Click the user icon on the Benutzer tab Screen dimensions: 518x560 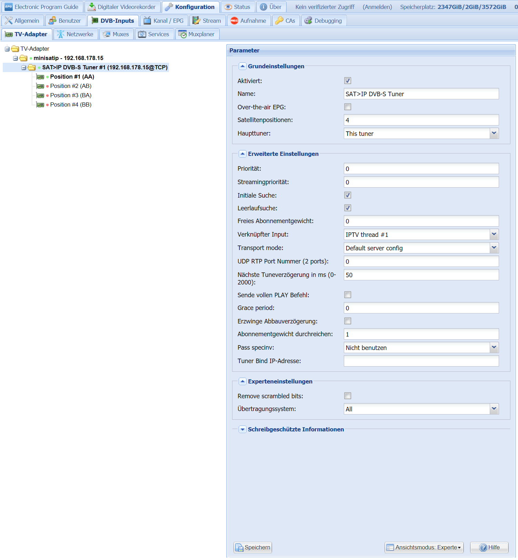[52, 21]
